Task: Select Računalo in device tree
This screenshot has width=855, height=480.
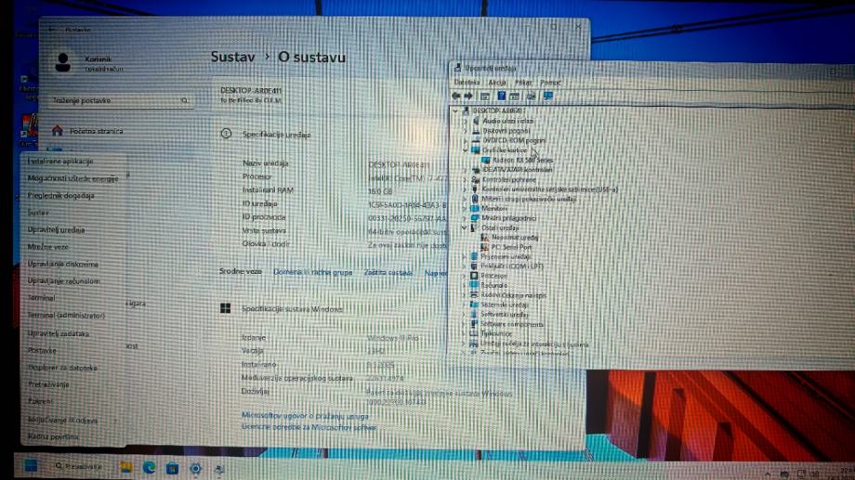Action: pyautogui.click(x=494, y=286)
